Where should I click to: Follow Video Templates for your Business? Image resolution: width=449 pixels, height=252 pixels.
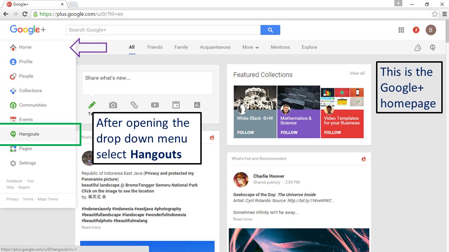333,133
